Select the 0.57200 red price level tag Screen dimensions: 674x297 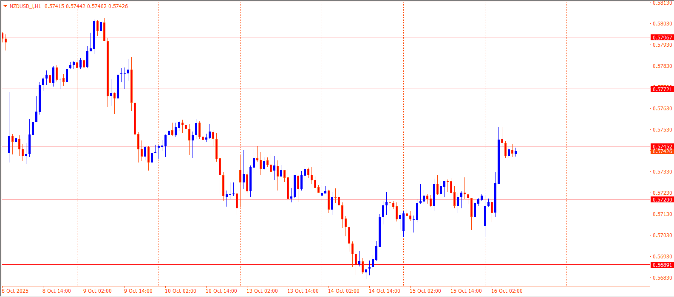tap(662, 199)
